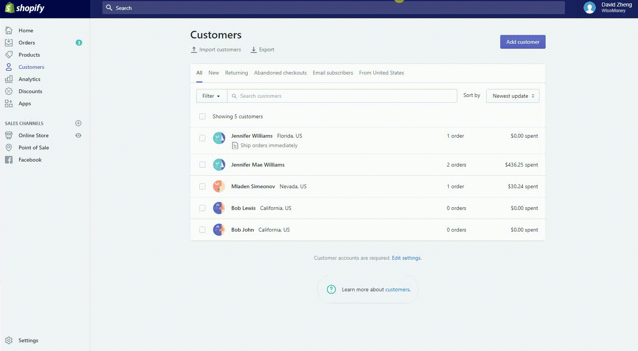Click 'Ship orders immediately' note text
The height and width of the screenshot is (351, 638).
[269, 145]
